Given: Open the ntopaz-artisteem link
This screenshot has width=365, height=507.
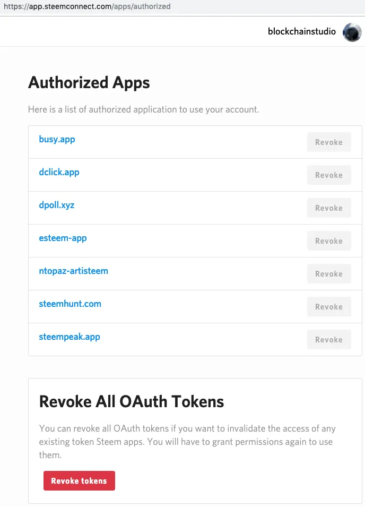Looking at the screenshot, I should 73,271.
